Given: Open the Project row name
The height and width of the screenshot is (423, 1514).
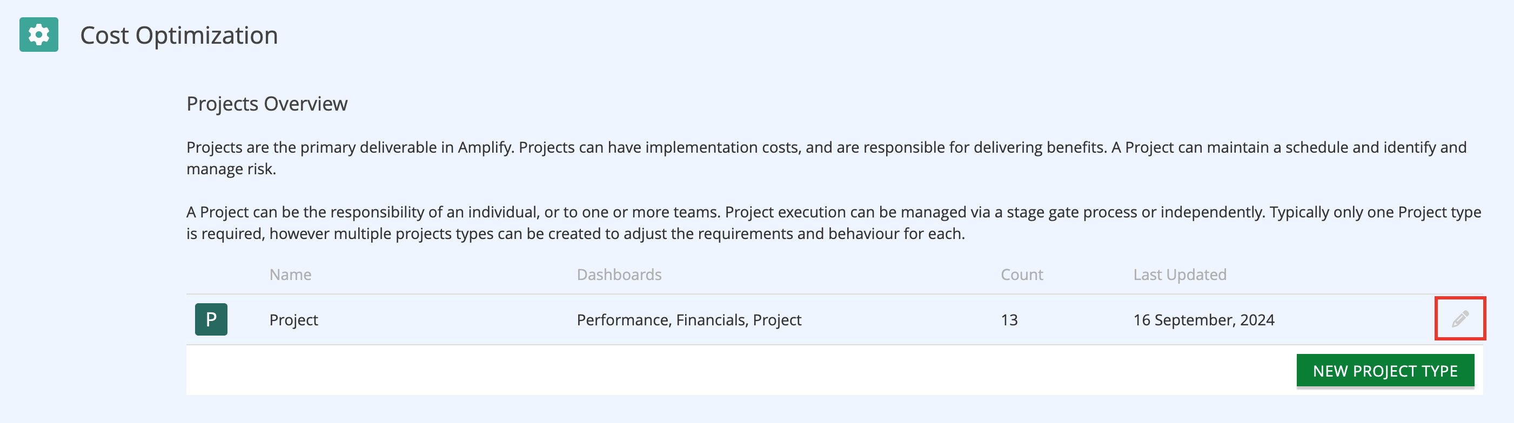Looking at the screenshot, I should pyautogui.click(x=293, y=320).
